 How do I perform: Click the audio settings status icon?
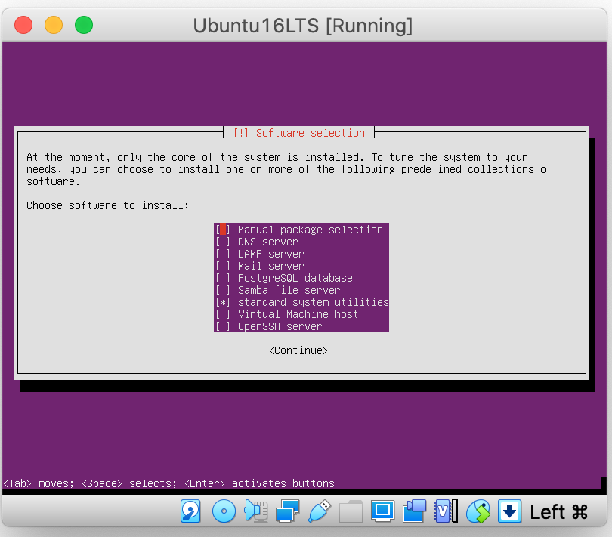pos(256,511)
